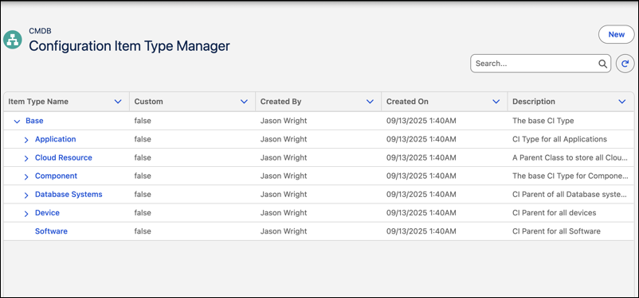Expand the Cloud Resource row chevron
The width and height of the screenshot is (639, 298).
[x=26, y=158]
